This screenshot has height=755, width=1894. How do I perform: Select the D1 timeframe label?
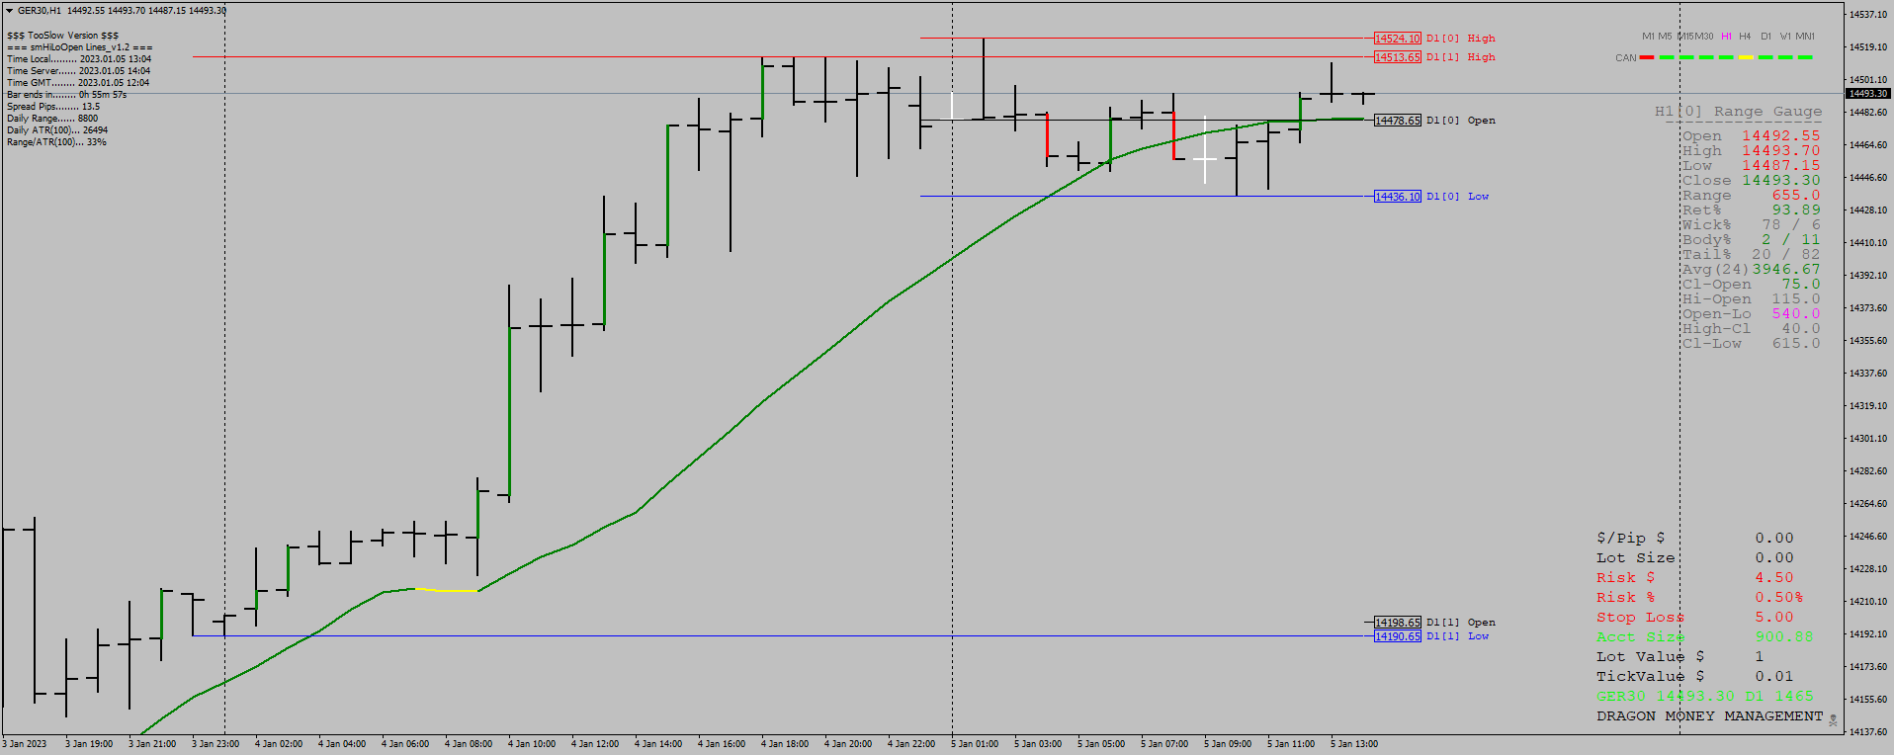(1765, 37)
